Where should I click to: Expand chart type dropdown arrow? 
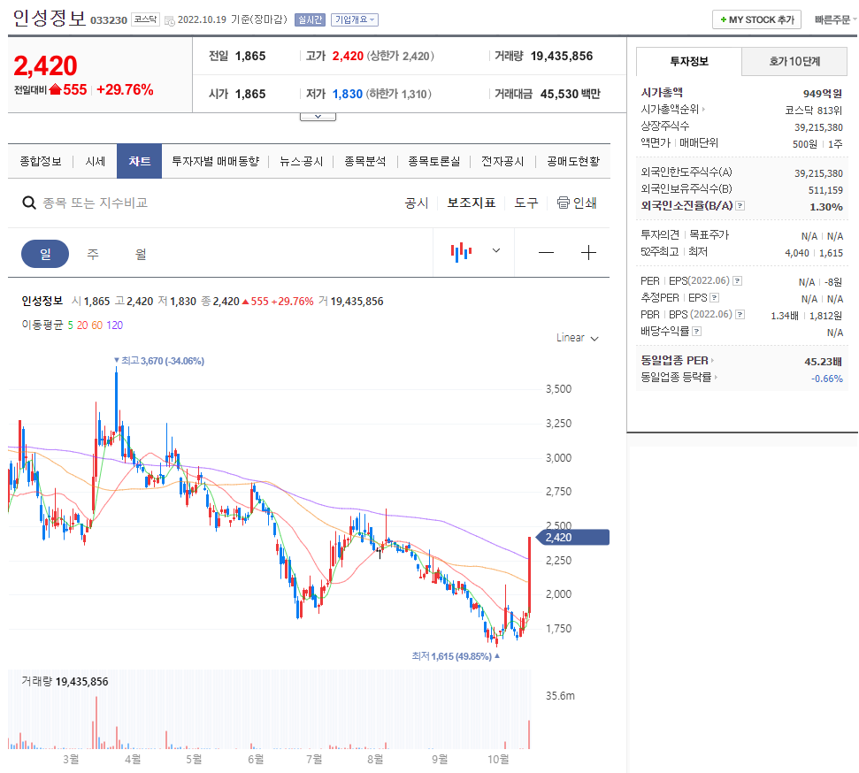[496, 251]
